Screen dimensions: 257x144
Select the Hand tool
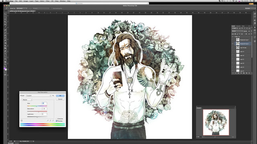pos(5,62)
